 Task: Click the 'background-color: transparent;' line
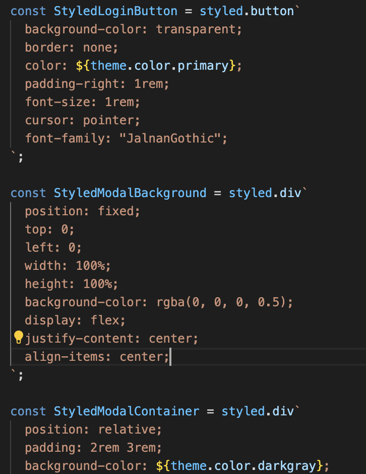(133, 30)
